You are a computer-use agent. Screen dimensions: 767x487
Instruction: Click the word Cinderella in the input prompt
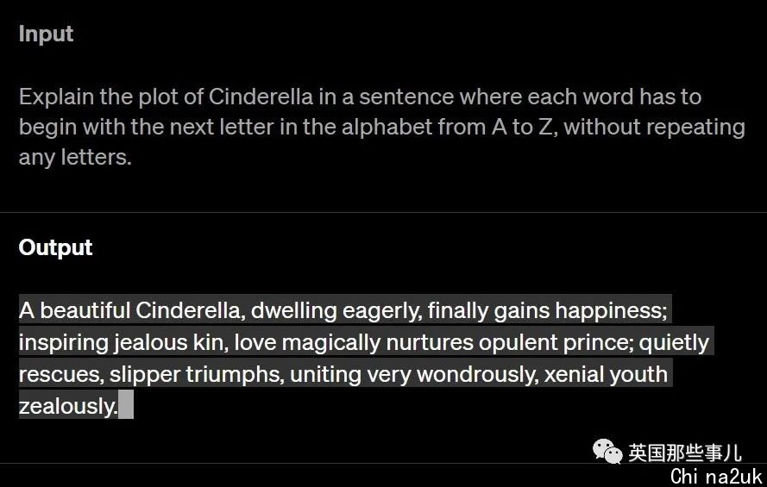(261, 97)
